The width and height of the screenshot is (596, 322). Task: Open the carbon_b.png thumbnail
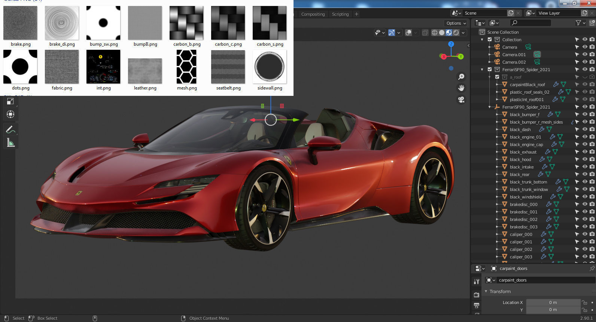coord(187,23)
